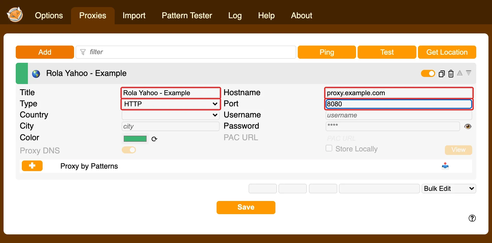This screenshot has height=243, width=492.
Task: Click the City input field
Action: click(171, 126)
